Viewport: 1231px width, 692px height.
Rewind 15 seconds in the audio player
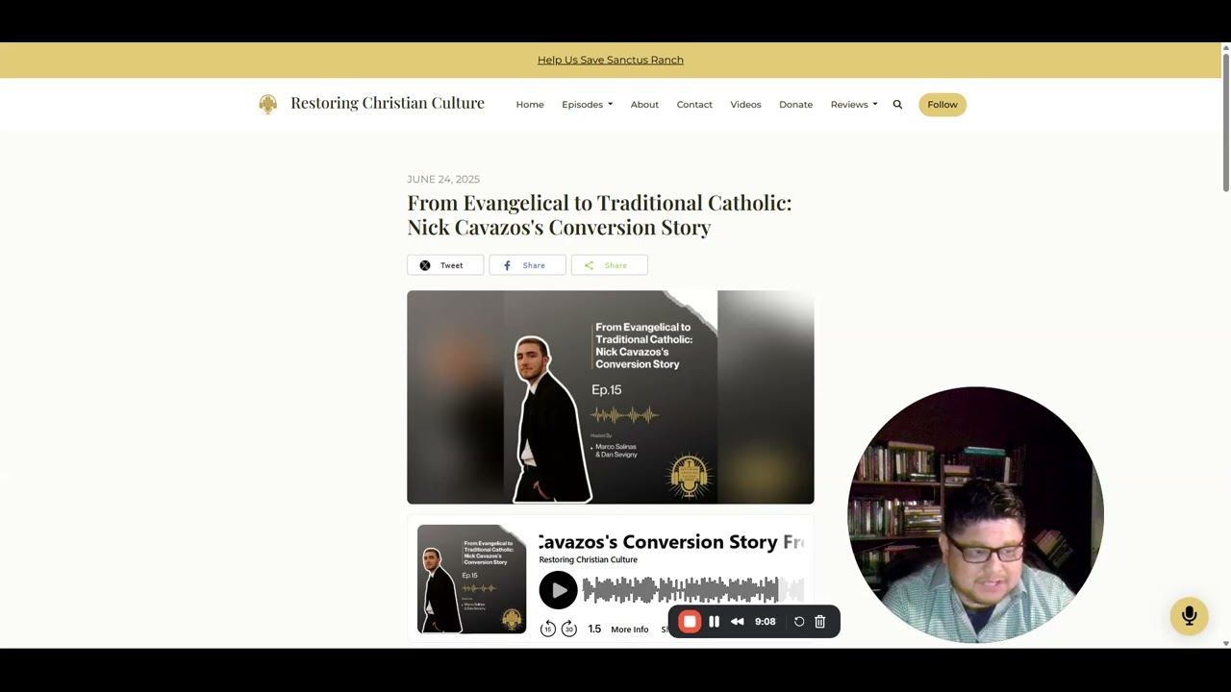click(x=548, y=629)
